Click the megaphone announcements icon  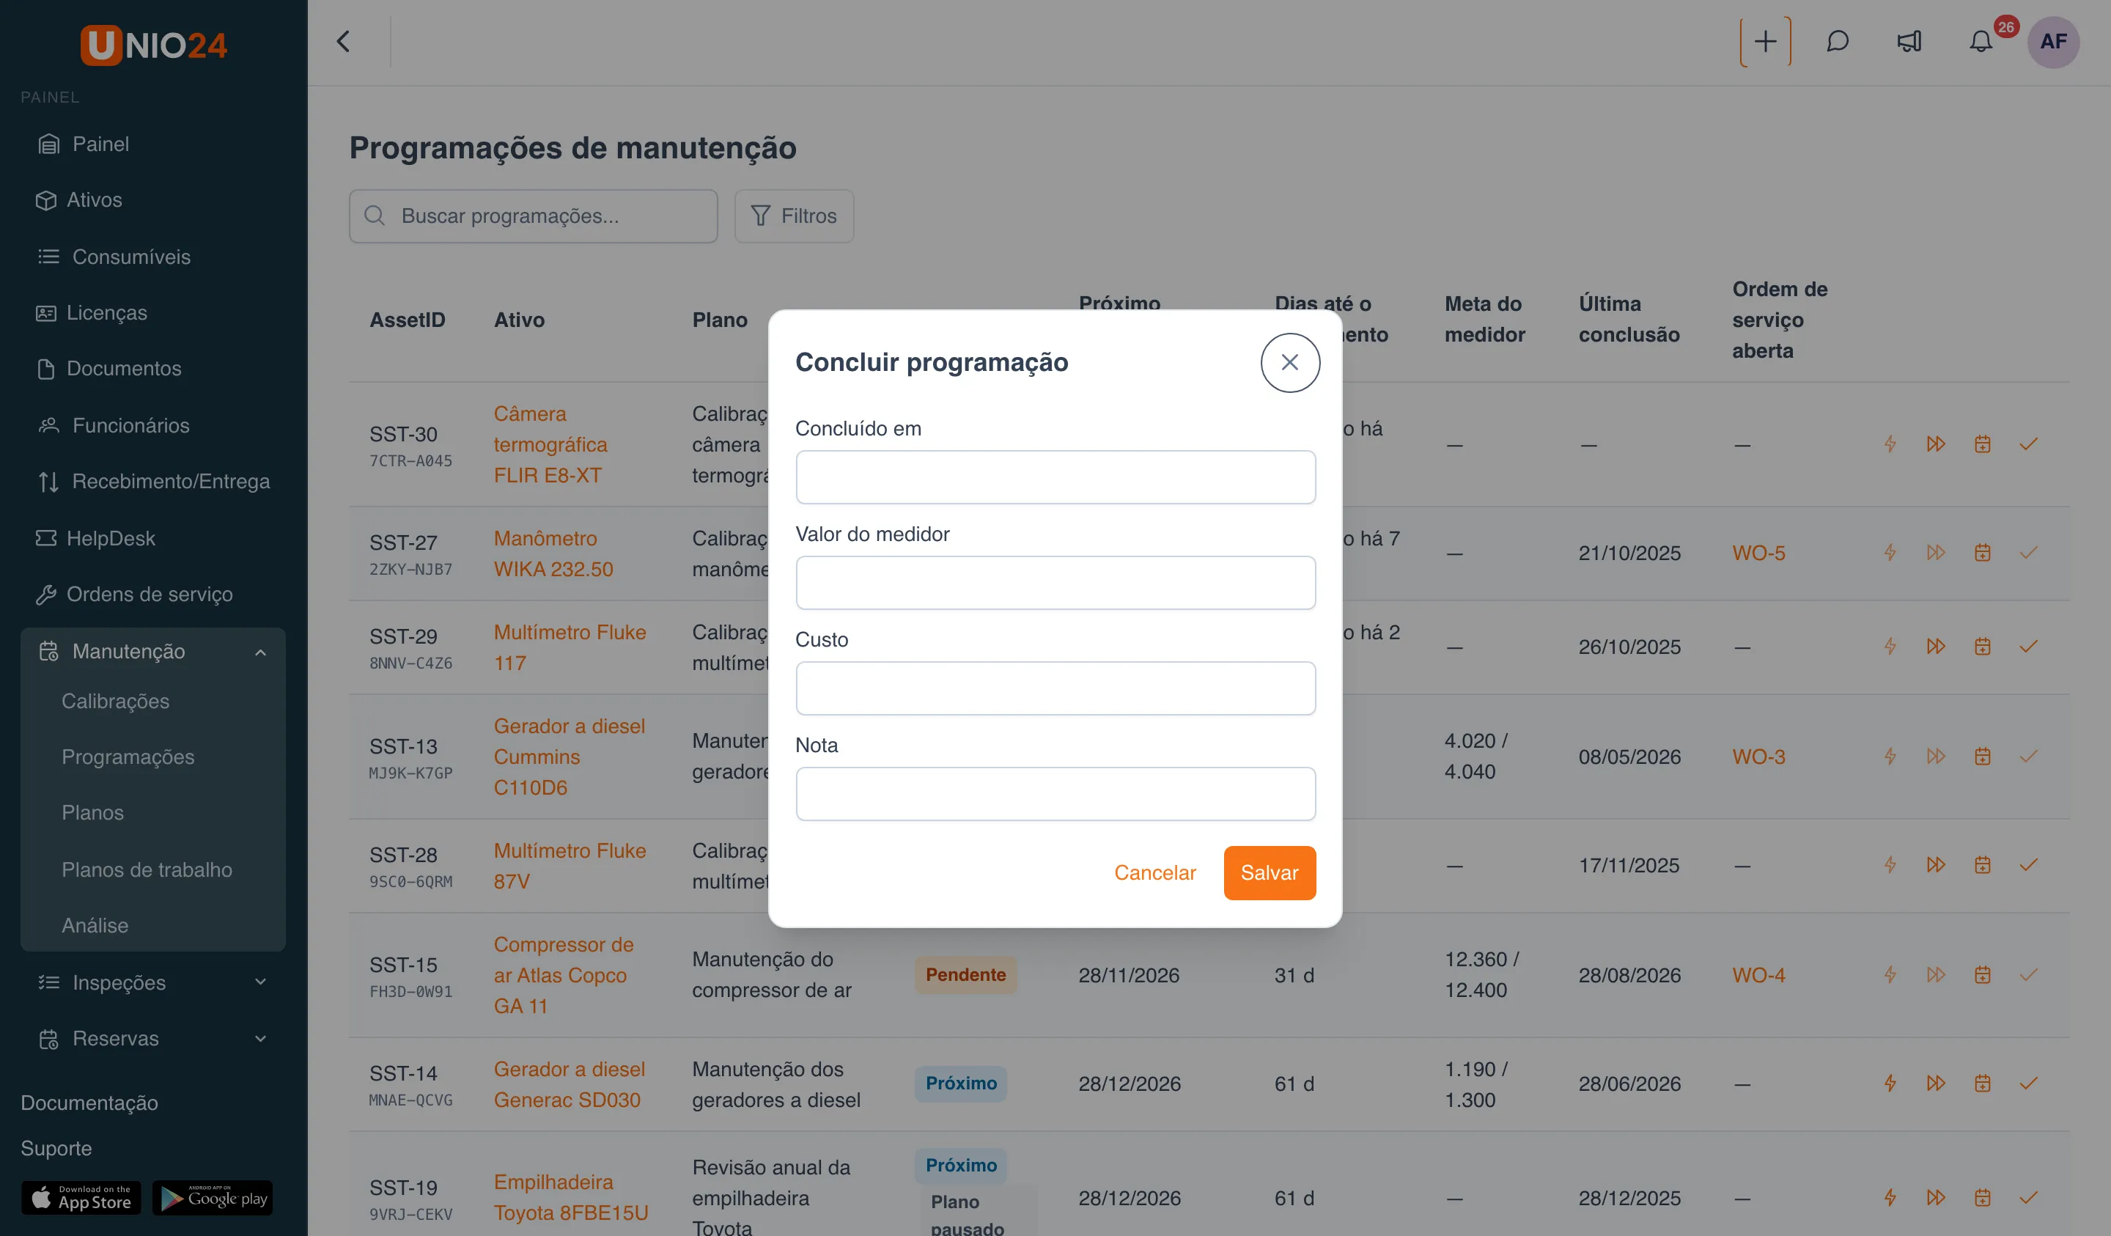1909,41
